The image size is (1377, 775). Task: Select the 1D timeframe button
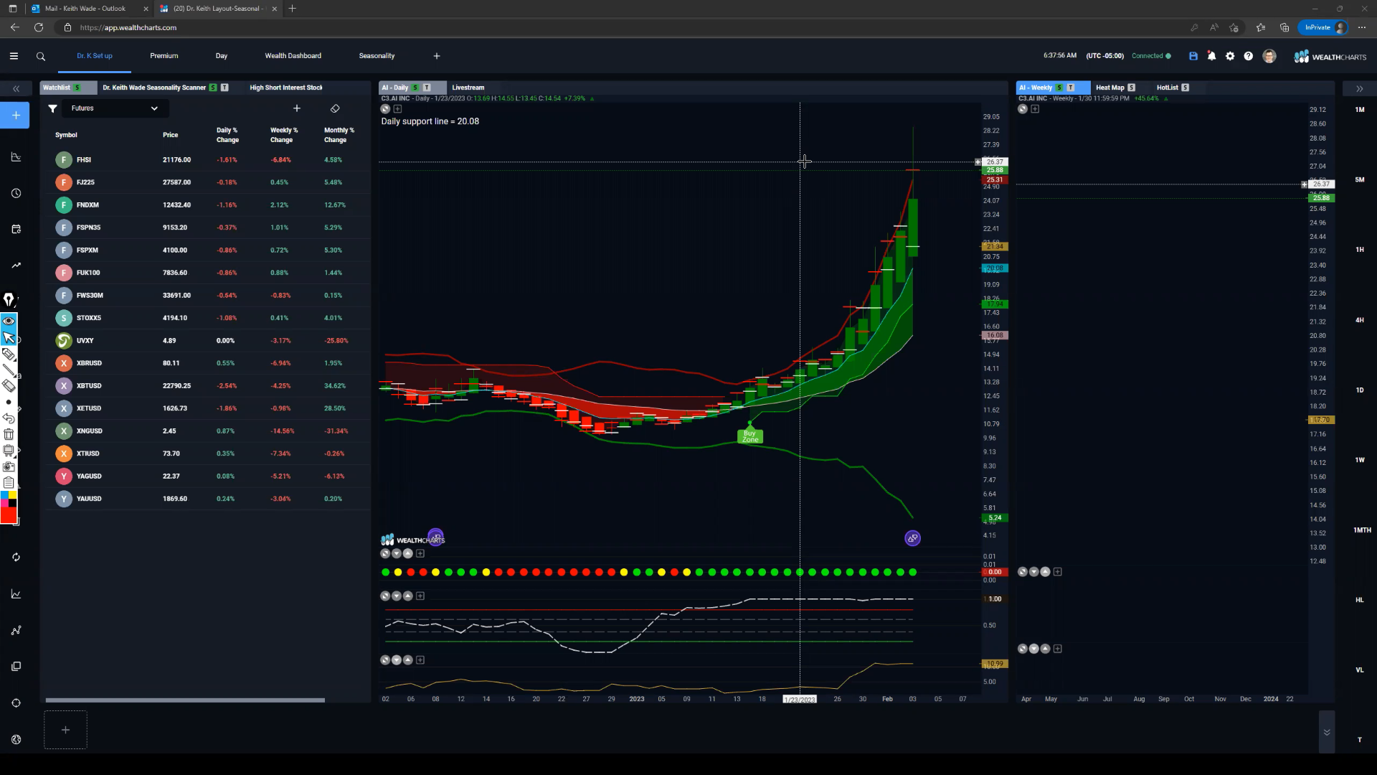click(x=1360, y=390)
